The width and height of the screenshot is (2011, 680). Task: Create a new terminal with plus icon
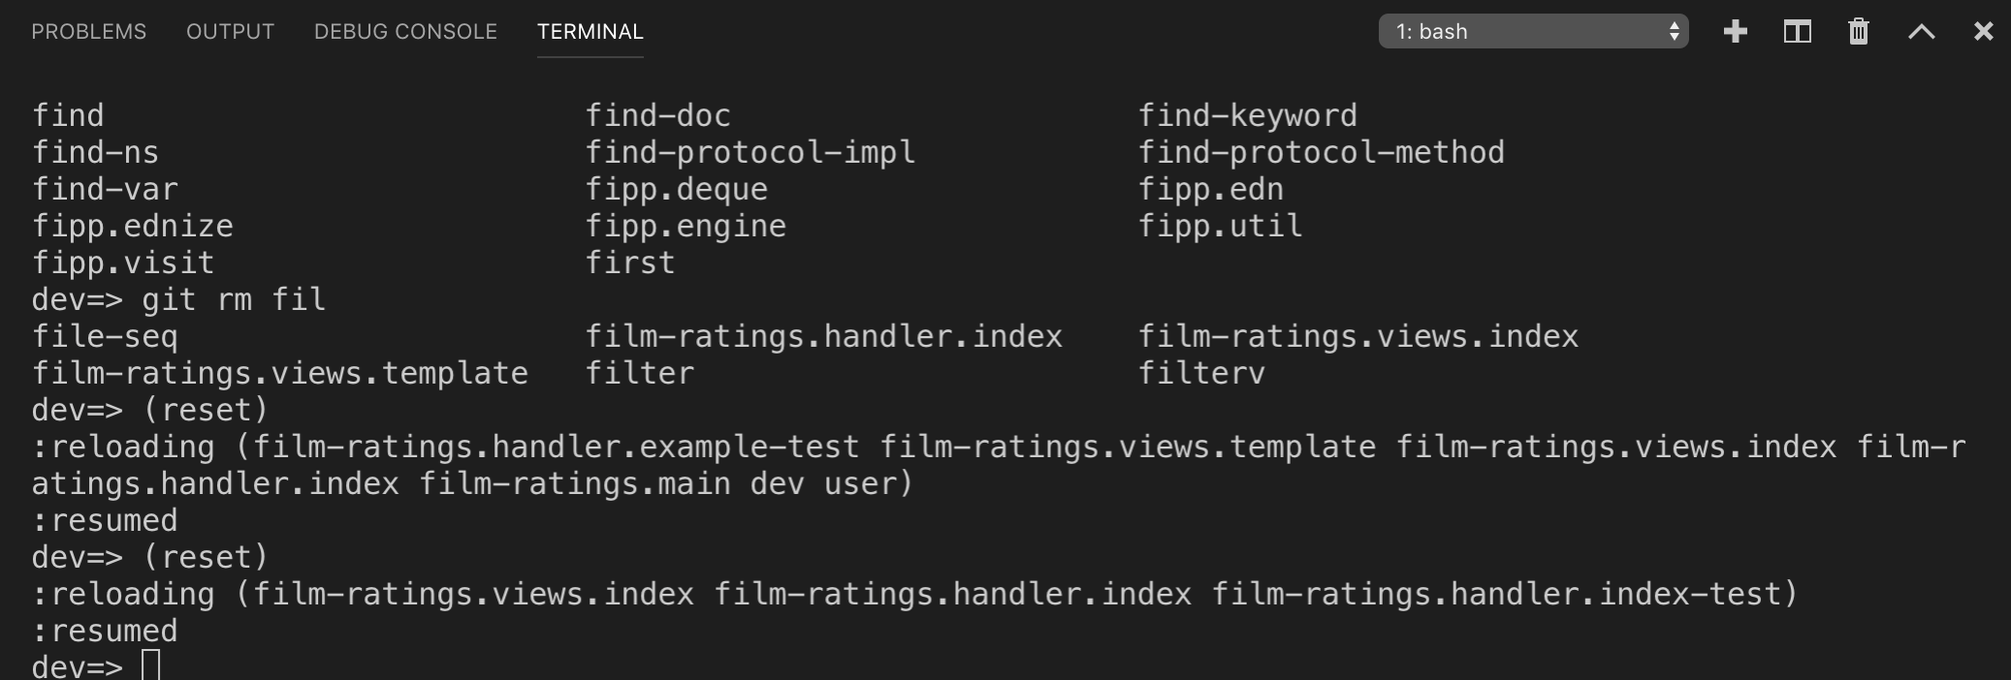point(1736,32)
